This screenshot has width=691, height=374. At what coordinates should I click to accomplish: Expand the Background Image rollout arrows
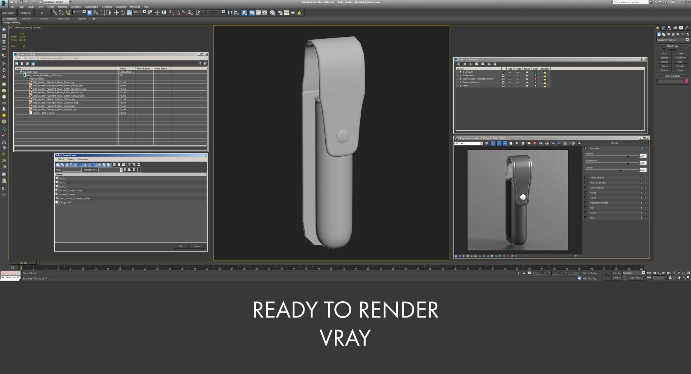click(641, 203)
